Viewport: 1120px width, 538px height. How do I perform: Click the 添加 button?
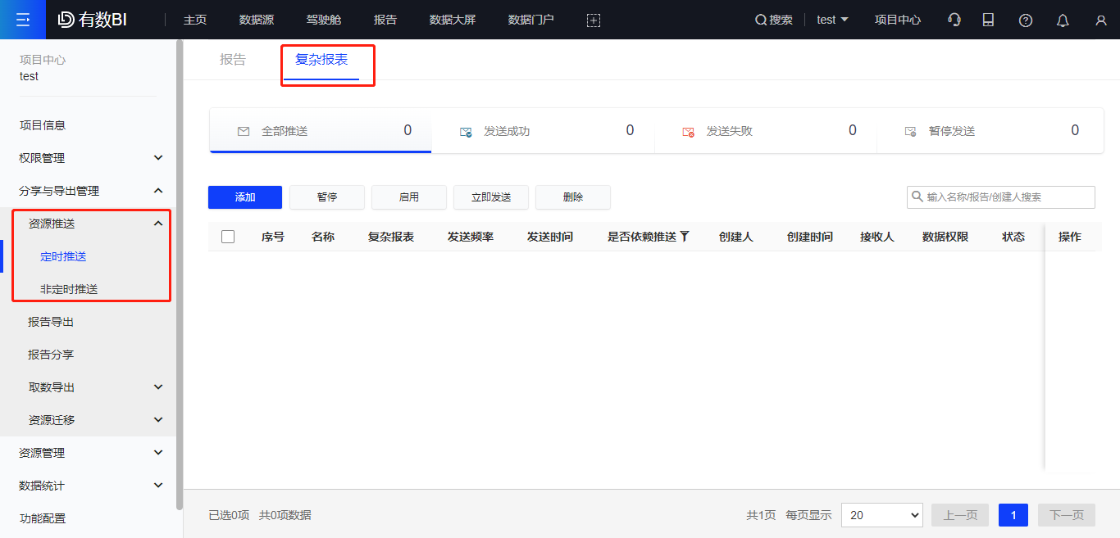tap(244, 197)
